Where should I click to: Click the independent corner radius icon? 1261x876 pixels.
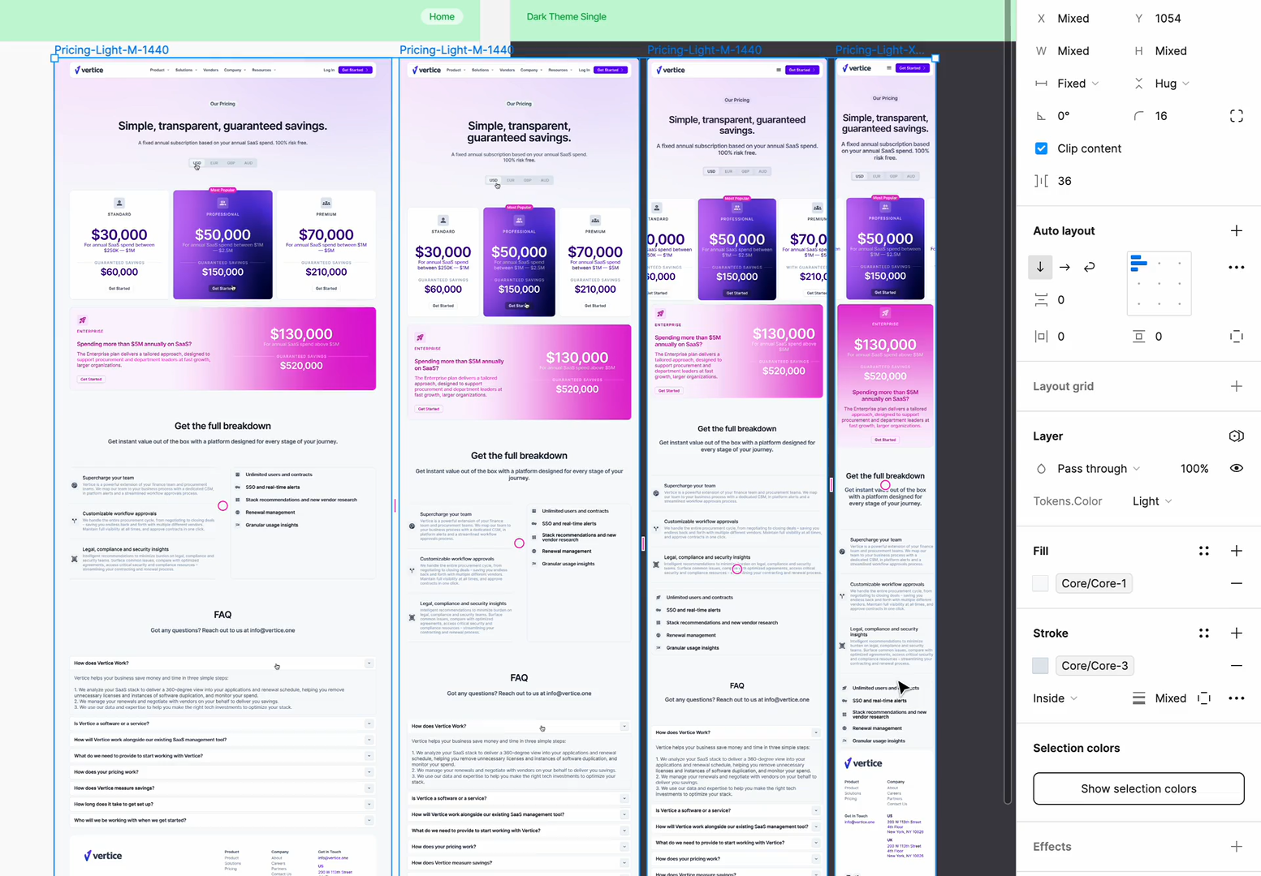(1236, 115)
